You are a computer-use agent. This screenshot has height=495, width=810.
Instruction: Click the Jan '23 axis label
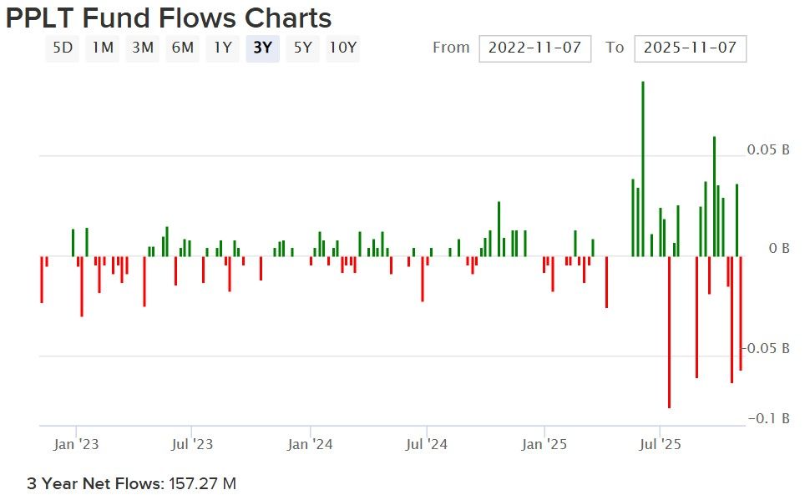[76, 445]
